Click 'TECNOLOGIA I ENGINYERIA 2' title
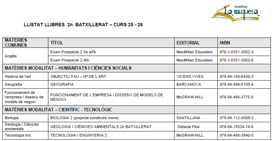 [x=79, y=135]
